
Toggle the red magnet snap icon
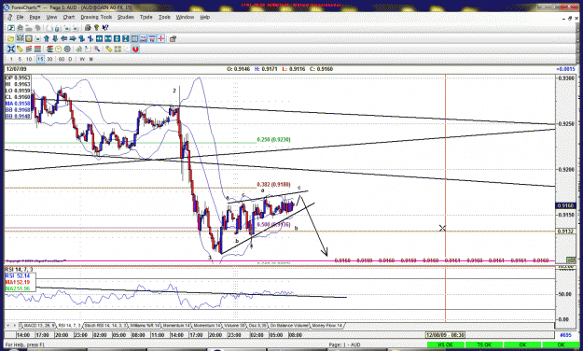[135, 49]
